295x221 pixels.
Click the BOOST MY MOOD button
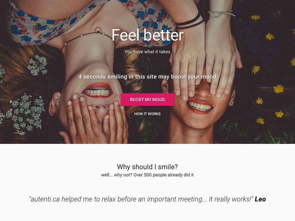click(147, 99)
